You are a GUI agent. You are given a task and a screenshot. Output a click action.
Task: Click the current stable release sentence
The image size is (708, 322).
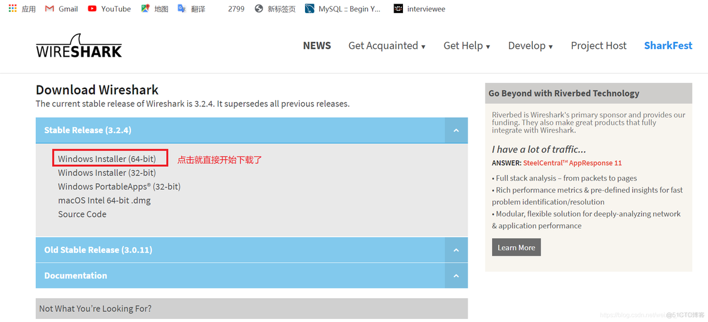(193, 104)
